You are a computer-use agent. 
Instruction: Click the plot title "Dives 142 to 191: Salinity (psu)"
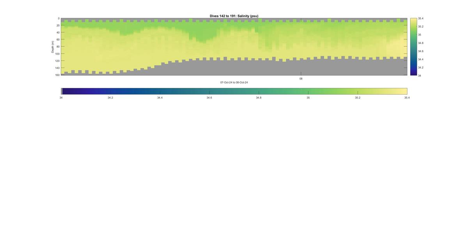pyautogui.click(x=234, y=16)
